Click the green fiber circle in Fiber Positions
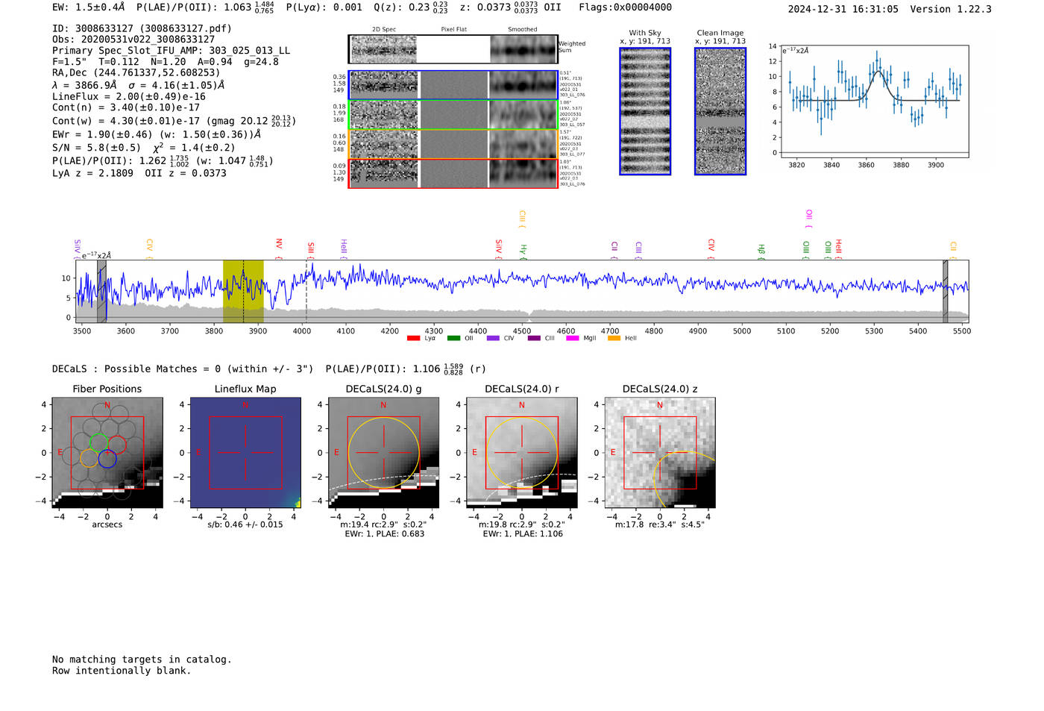Image resolution: width=1044 pixels, height=711 pixels. (98, 442)
